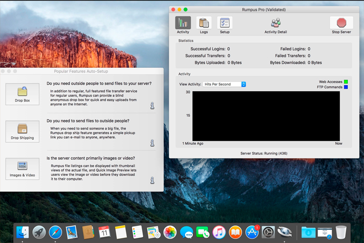
Task: Click the Failed Transfers: 0 statistic
Action: (x=293, y=56)
